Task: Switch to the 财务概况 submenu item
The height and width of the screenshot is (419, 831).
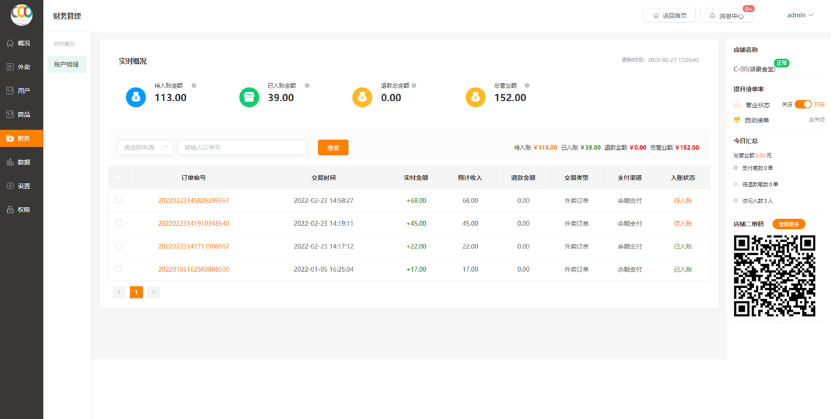Action: (64, 44)
